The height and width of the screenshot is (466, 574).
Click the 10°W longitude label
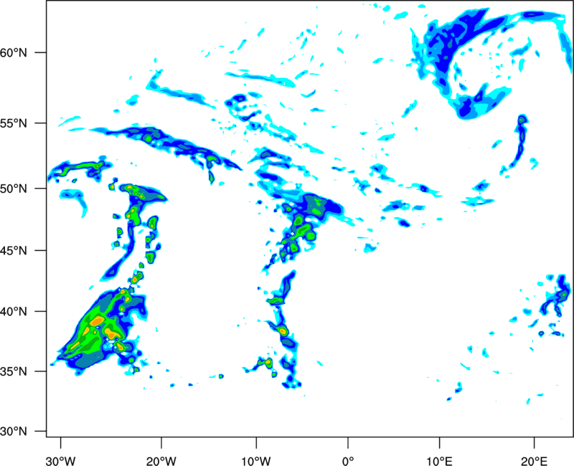256,461
